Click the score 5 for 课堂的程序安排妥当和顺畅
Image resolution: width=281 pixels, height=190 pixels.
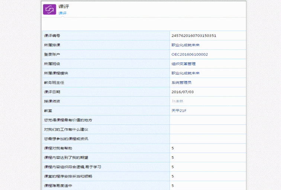pyautogui.click(x=173, y=176)
